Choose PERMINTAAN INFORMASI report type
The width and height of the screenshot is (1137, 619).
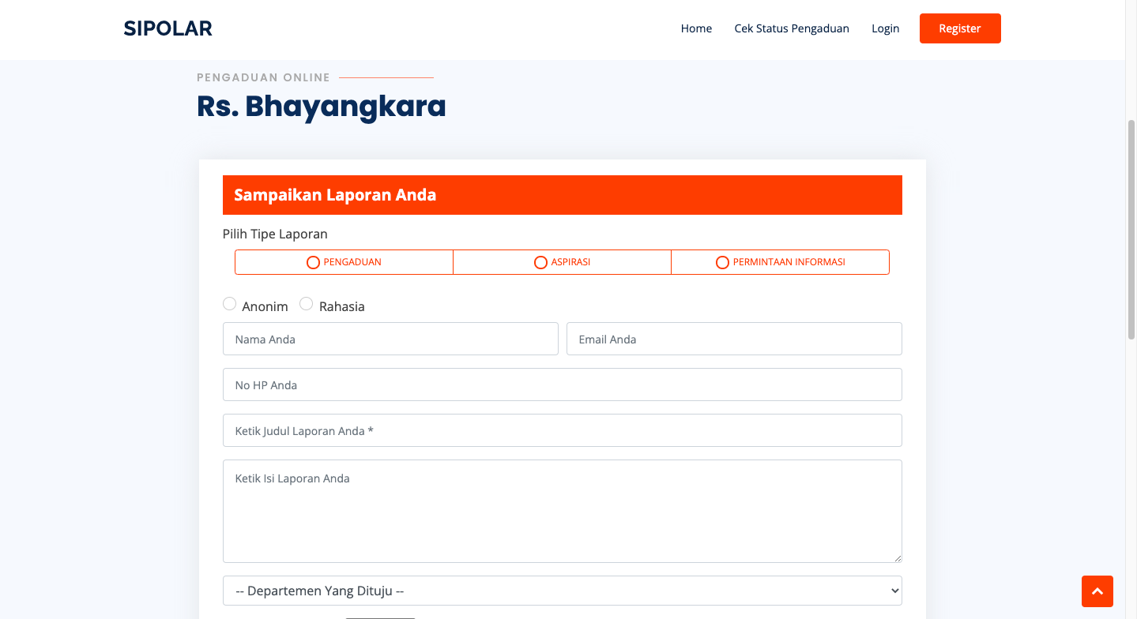pos(780,262)
